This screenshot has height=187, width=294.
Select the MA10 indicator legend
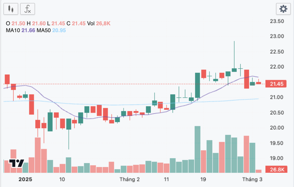click(20, 30)
